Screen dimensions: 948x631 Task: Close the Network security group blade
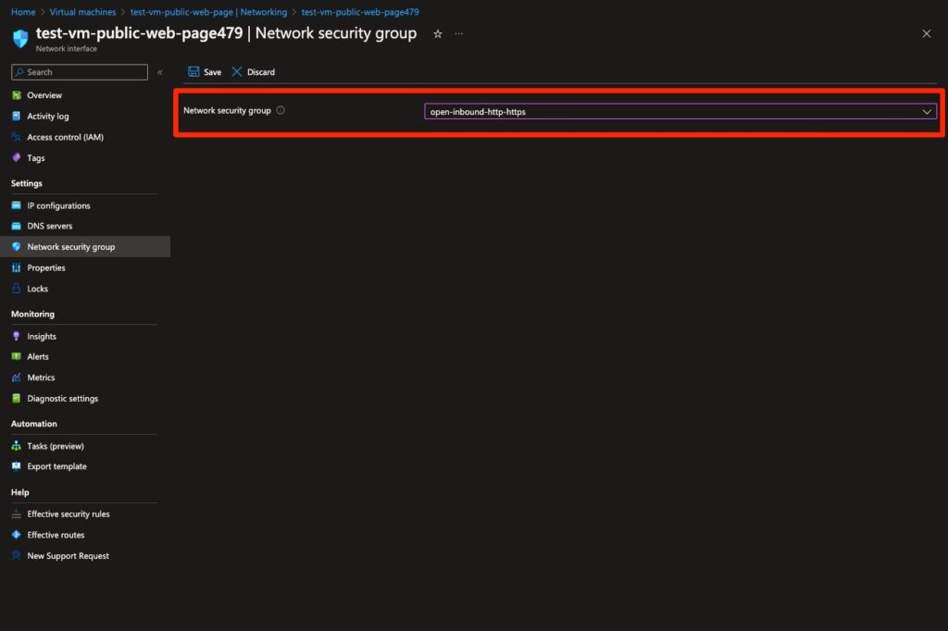(x=926, y=34)
